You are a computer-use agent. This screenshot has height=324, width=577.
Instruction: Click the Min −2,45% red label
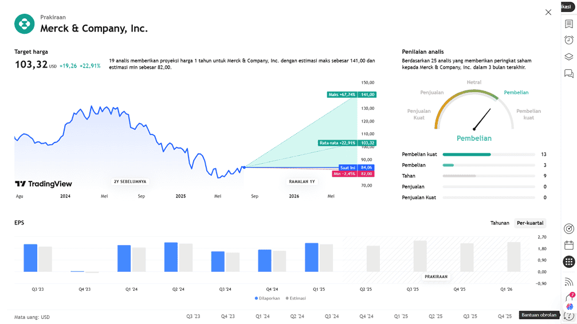(x=353, y=173)
